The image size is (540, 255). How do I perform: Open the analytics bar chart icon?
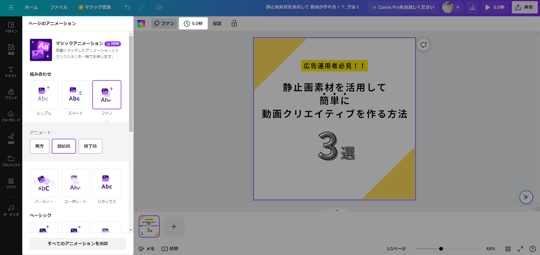473,7
